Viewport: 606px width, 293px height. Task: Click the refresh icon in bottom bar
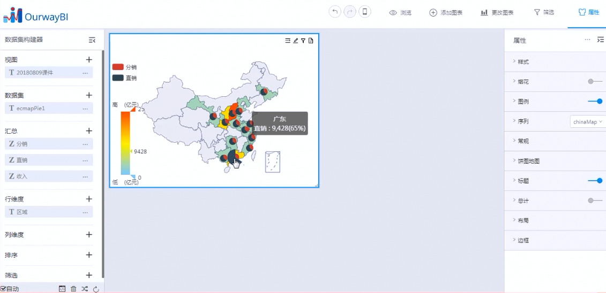[96, 289]
